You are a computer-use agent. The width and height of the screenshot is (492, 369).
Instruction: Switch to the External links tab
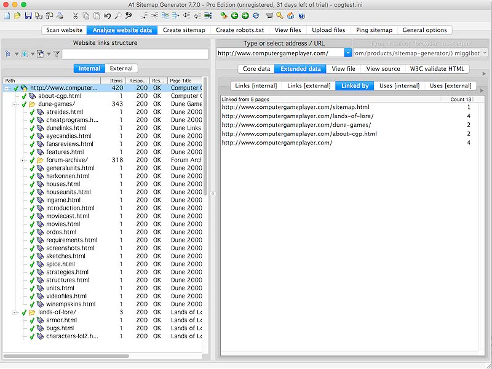(x=121, y=68)
